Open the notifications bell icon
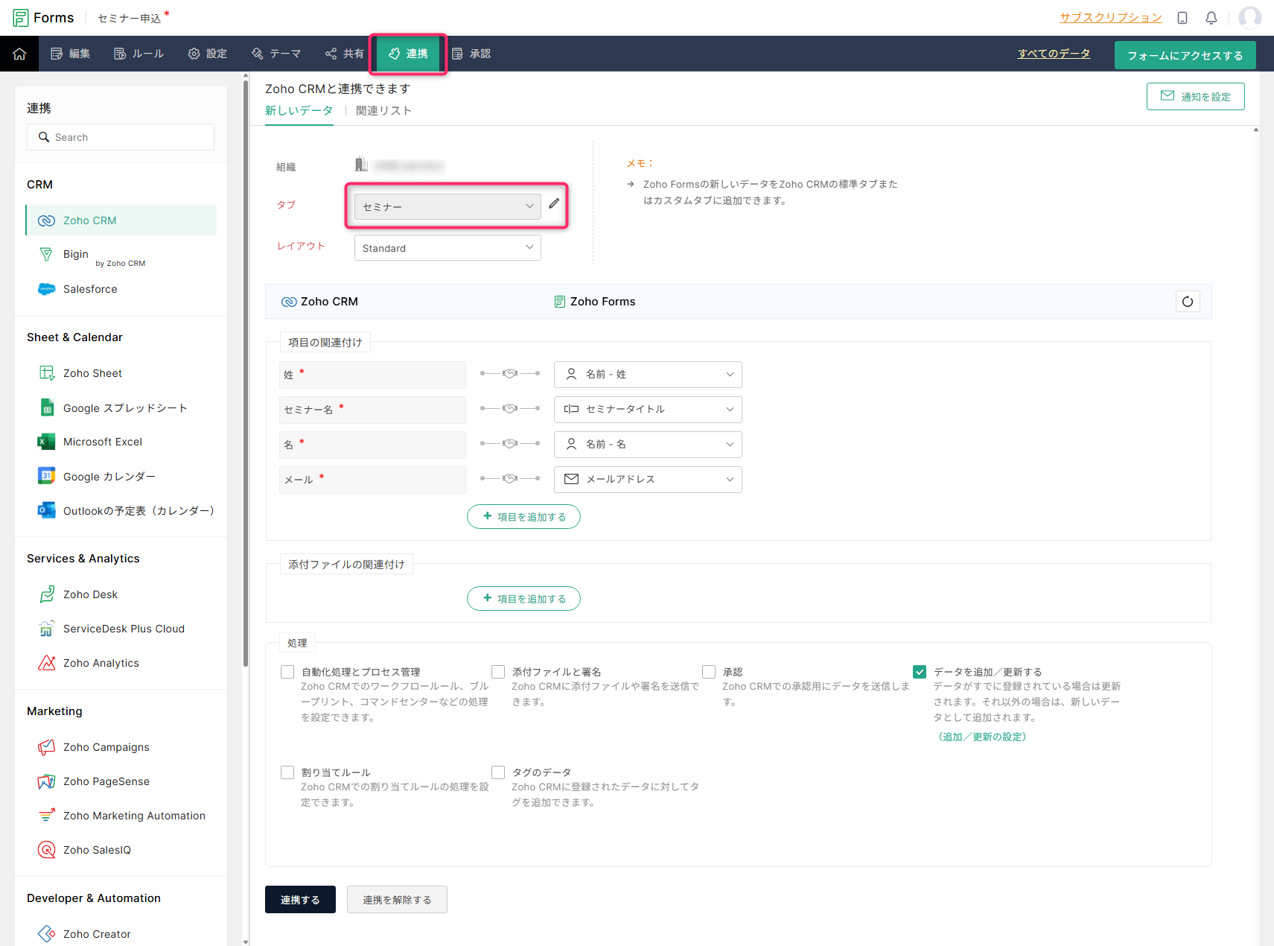The width and height of the screenshot is (1274, 946). tap(1211, 18)
